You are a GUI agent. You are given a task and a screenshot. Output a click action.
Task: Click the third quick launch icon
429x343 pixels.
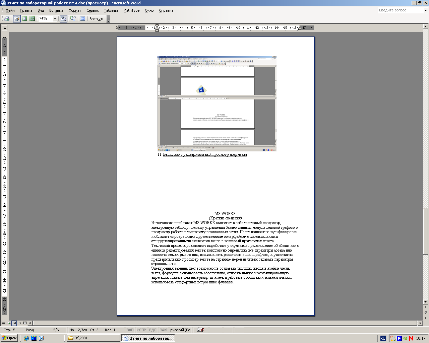(x=41, y=338)
